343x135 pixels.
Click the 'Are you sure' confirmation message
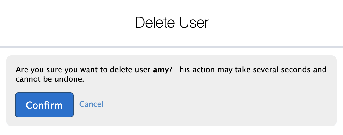pos(171,74)
